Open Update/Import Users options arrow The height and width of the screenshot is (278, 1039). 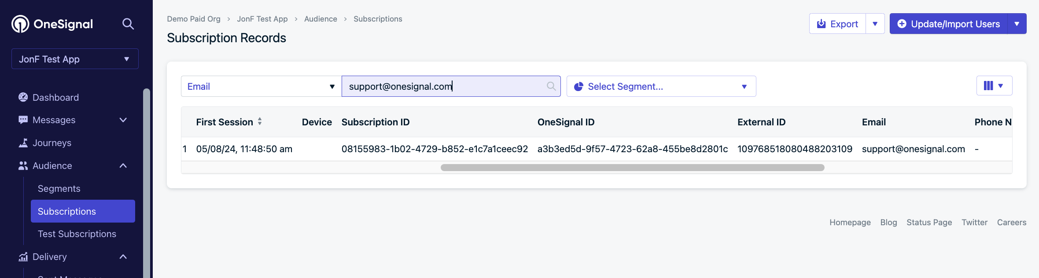pos(1017,24)
